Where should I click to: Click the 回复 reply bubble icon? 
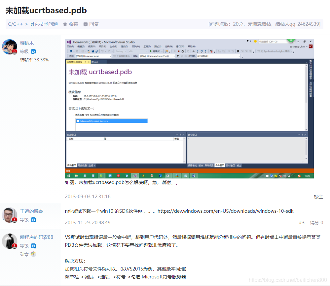[x=86, y=24]
